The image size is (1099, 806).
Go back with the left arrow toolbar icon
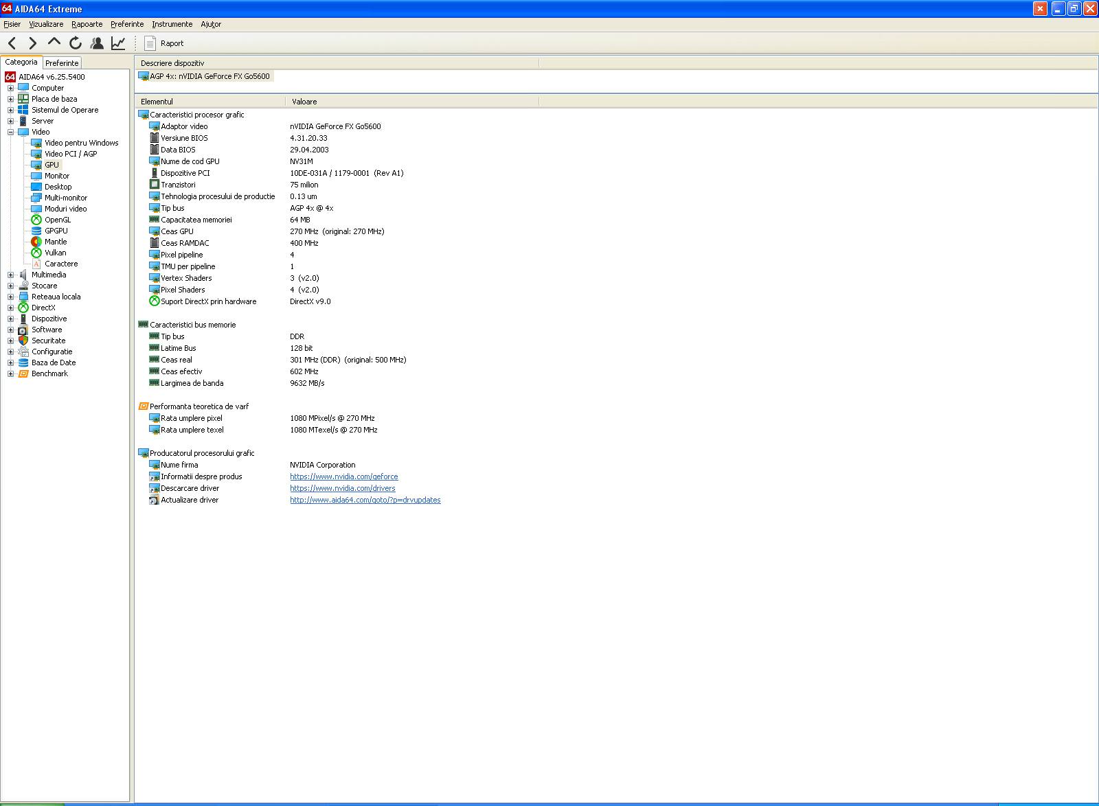pyautogui.click(x=12, y=43)
